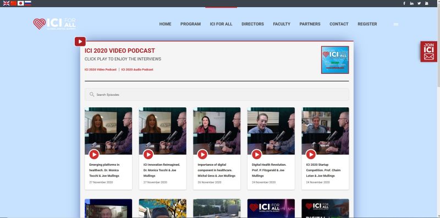
Task: Open the Contact menu item
Action: coord(339,24)
